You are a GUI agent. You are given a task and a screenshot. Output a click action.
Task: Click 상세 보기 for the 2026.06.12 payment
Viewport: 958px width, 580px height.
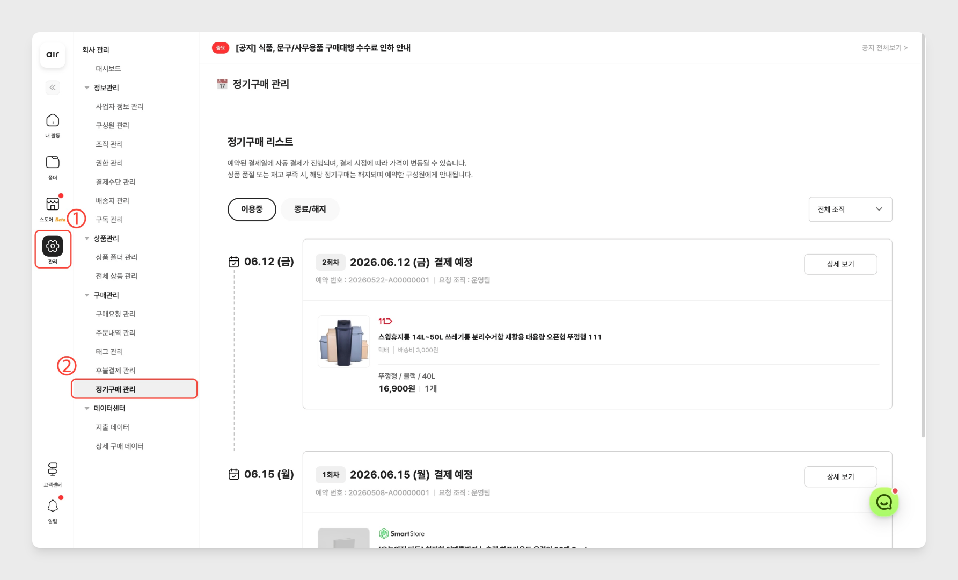[x=840, y=264]
